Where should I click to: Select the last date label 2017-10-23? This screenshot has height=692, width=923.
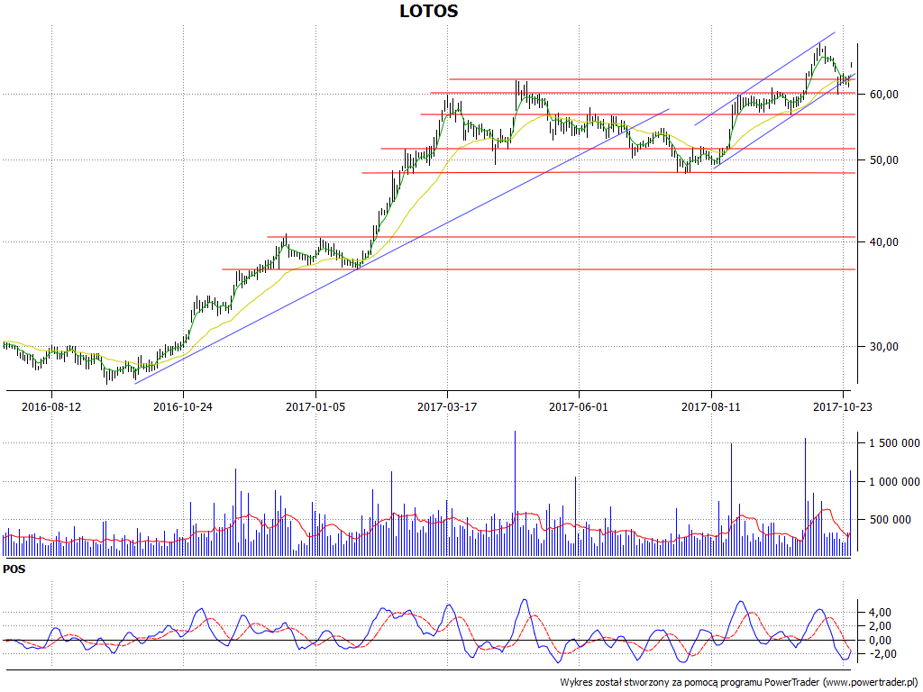point(843,406)
